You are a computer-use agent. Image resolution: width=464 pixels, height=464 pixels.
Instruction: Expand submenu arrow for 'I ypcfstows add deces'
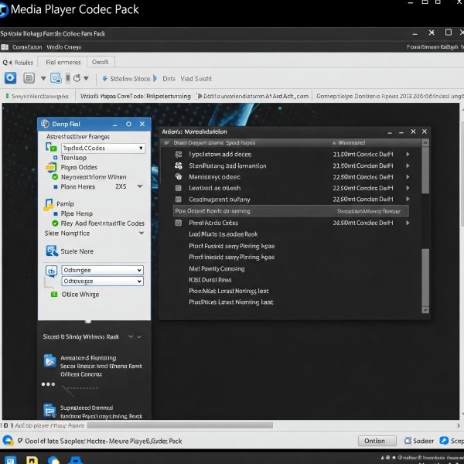point(408,154)
